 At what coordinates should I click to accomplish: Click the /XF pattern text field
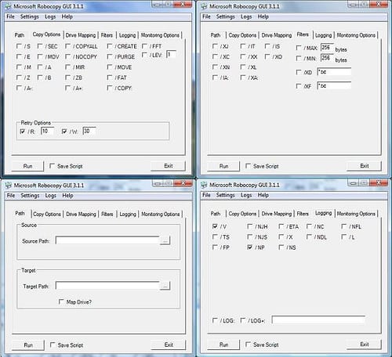[x=334, y=85]
